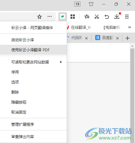Choose 启动彩云小译 from the menu
The width and height of the screenshot is (135, 143).
point(34,40)
